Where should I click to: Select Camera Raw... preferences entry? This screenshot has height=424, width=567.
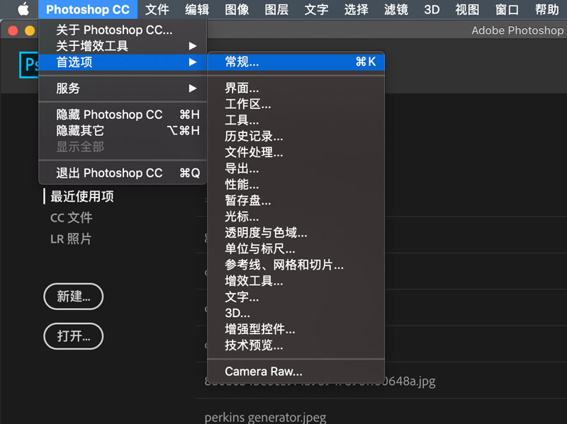point(296,372)
